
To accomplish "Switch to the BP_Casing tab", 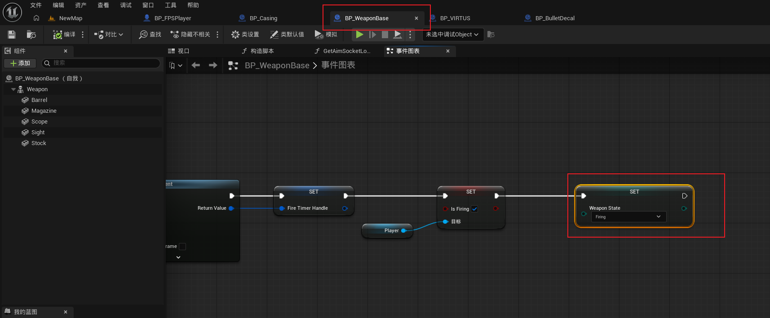I will (263, 18).
